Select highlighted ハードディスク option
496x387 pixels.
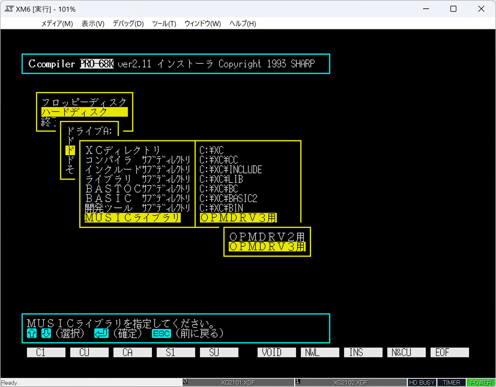[84, 112]
